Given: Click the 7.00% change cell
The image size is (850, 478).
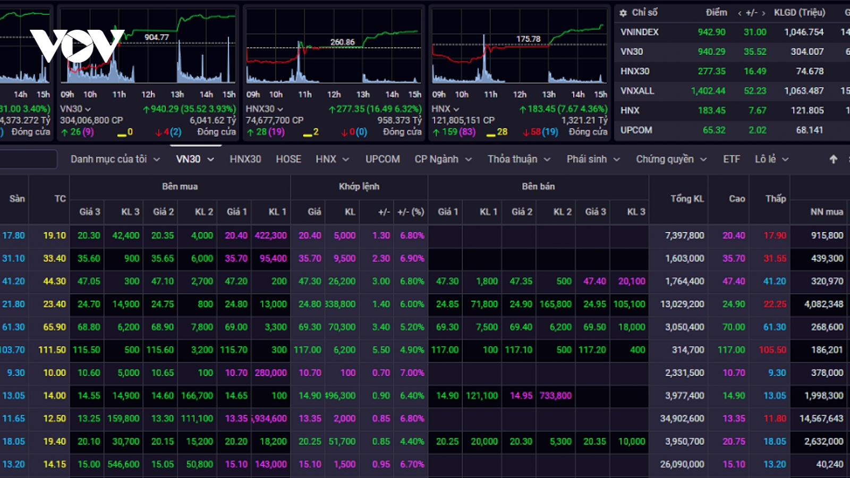Looking at the screenshot, I should click(412, 373).
